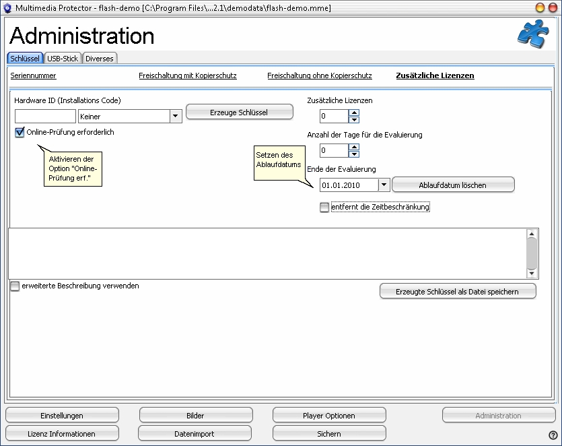The height and width of the screenshot is (446, 562).
Task: Click the help question mark icon
Action: [553, 435]
